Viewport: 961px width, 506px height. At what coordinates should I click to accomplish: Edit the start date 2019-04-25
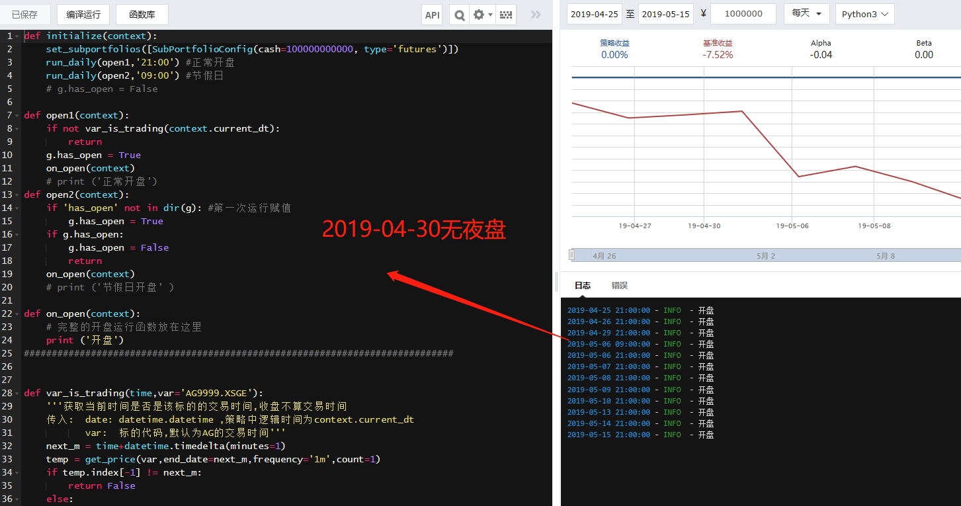[595, 14]
